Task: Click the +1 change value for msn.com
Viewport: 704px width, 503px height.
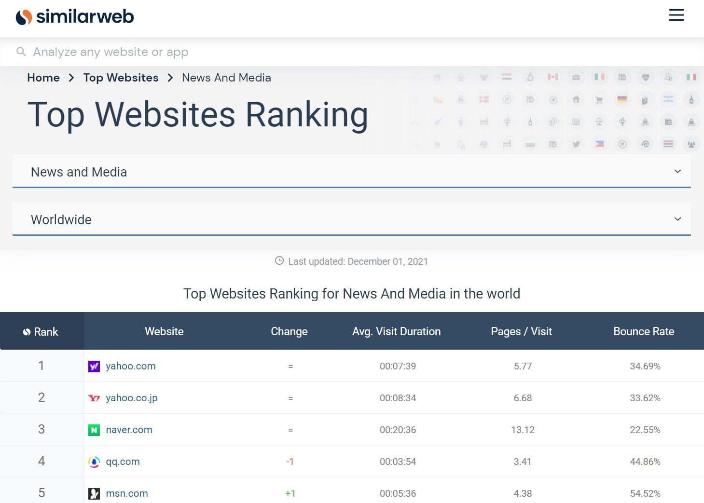Action: 290,493
